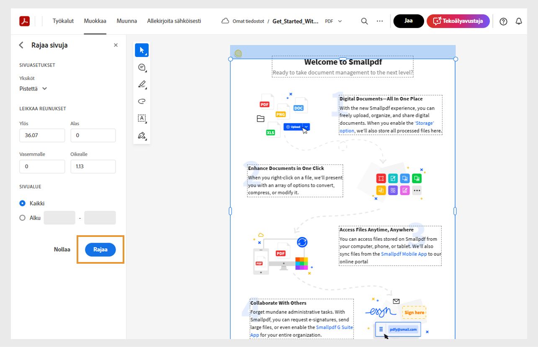Click the Nollaa reset button
The width and height of the screenshot is (538, 347).
pos(62,249)
